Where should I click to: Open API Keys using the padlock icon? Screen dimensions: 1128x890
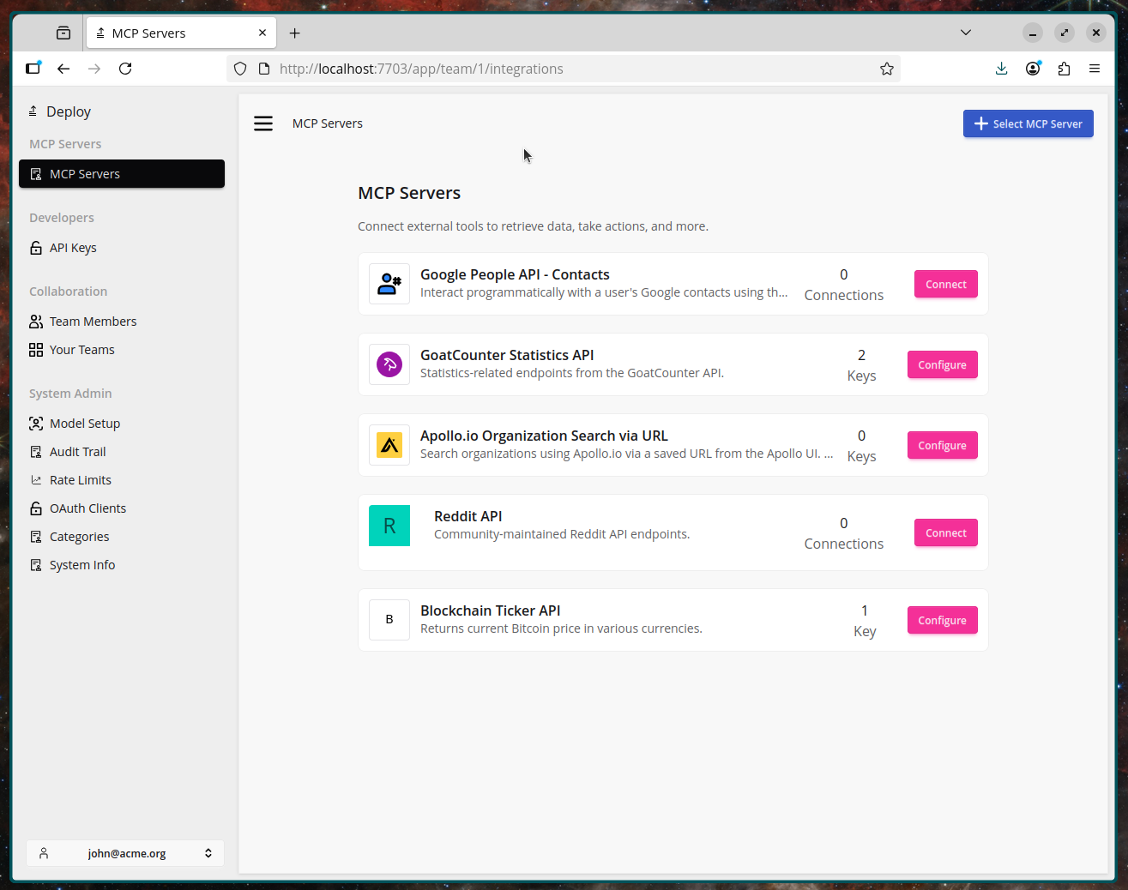[x=36, y=247]
